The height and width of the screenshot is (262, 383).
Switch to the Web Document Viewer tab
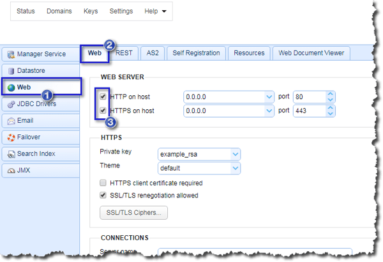[x=312, y=53]
